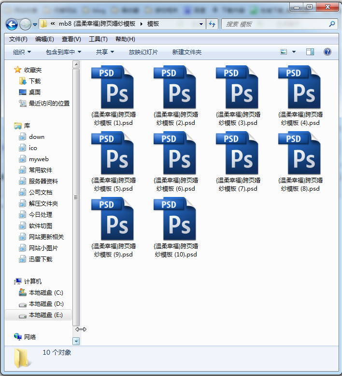
Task: Click the 模板 breadcrumb in address bar
Action: coord(153,24)
